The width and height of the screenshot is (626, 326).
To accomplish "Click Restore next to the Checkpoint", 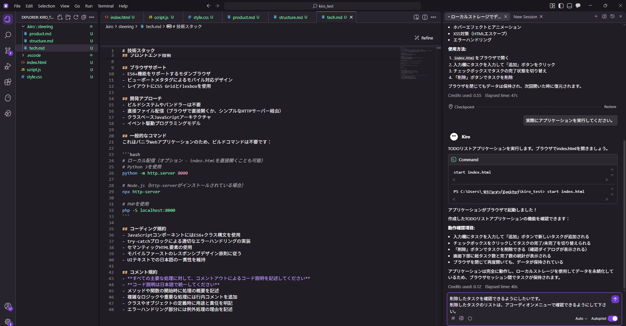I will tap(610, 107).
